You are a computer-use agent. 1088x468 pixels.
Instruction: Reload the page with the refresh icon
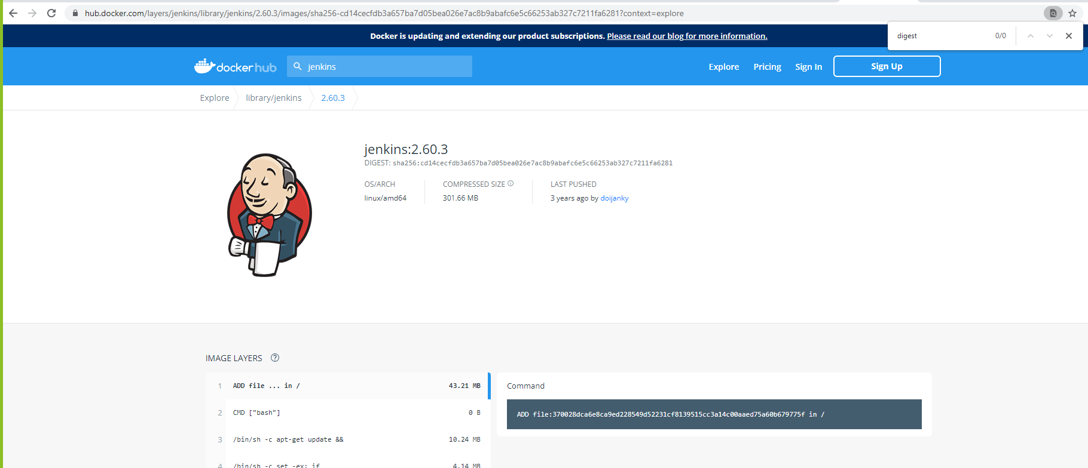tap(51, 13)
